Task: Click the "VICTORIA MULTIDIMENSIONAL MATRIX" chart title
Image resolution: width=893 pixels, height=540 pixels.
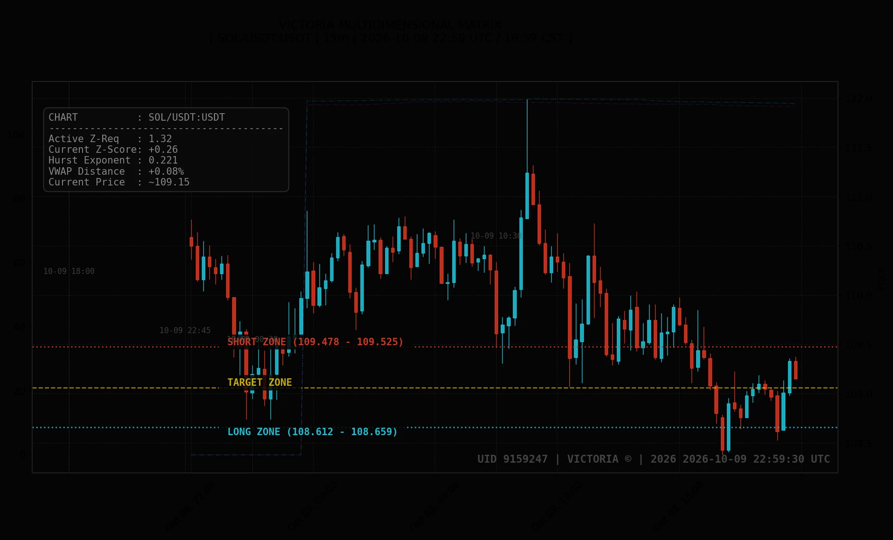Action: (x=391, y=25)
